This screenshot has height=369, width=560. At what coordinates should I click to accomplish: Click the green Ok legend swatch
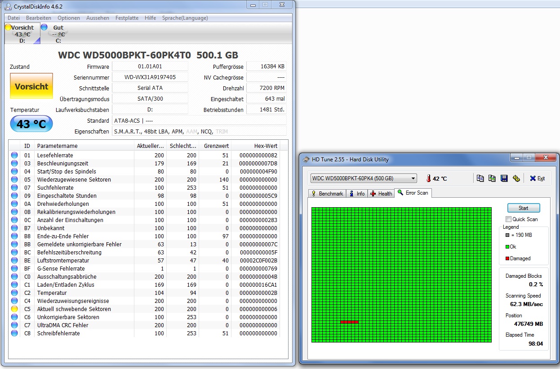click(507, 247)
